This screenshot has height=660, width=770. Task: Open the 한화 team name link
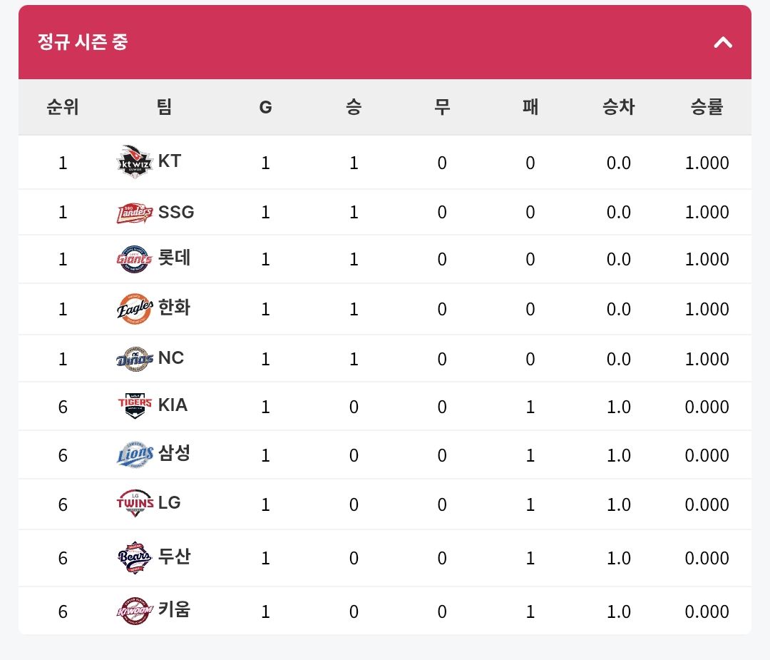click(x=174, y=308)
